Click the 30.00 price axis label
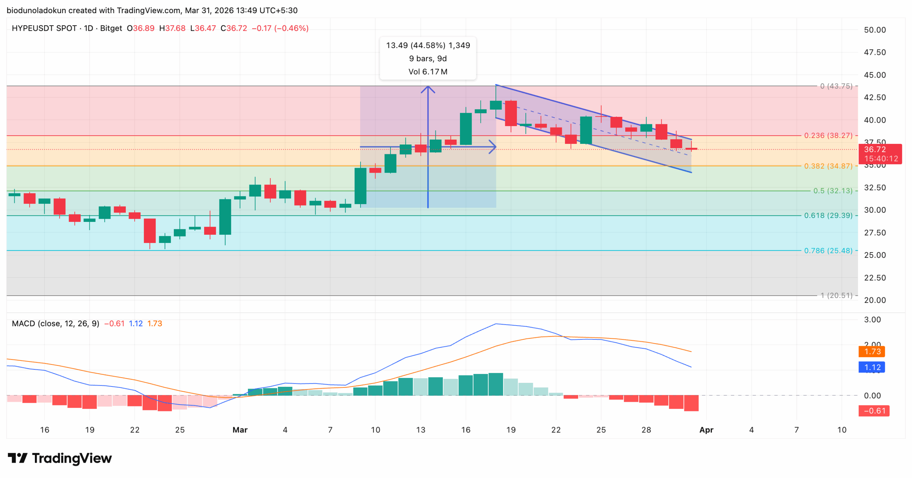The image size is (912, 478). click(875, 210)
